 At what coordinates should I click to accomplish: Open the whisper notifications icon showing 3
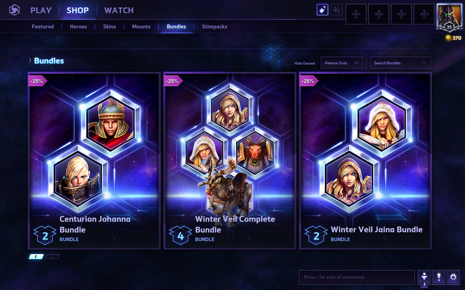[x=424, y=278]
